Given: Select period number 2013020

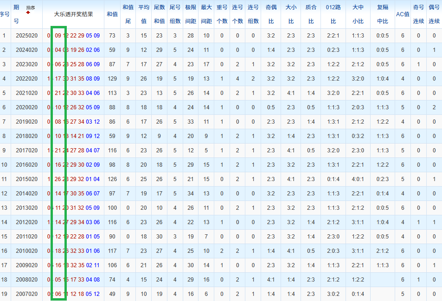Looking at the screenshot, I should 27,208.
